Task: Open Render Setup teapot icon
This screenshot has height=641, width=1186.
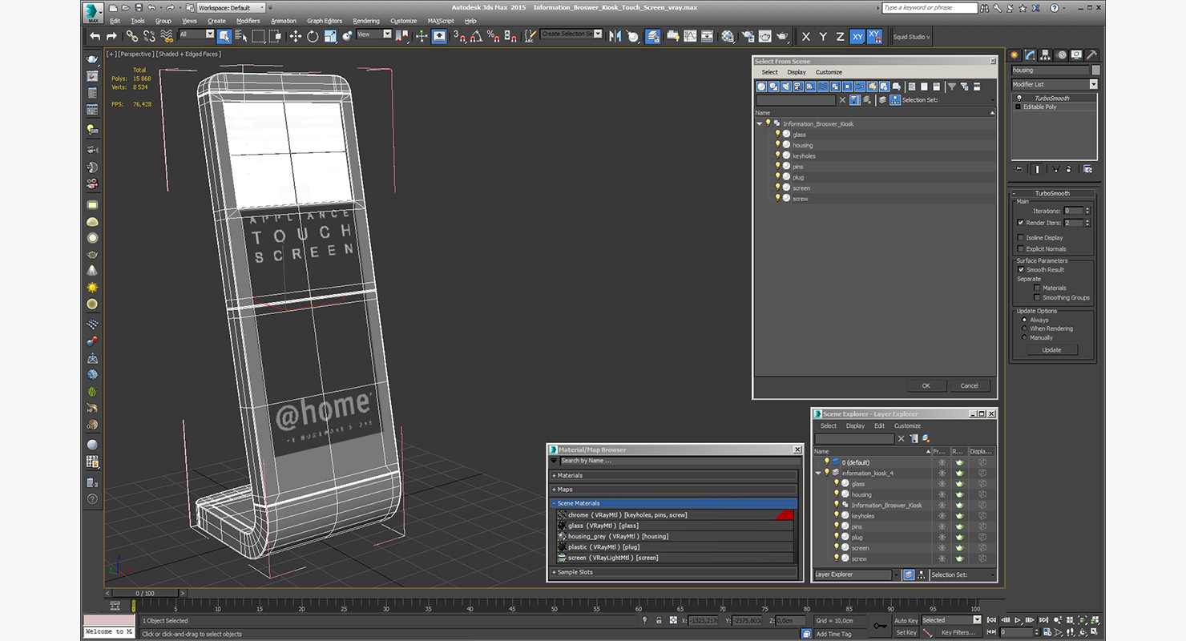Action: click(x=747, y=36)
